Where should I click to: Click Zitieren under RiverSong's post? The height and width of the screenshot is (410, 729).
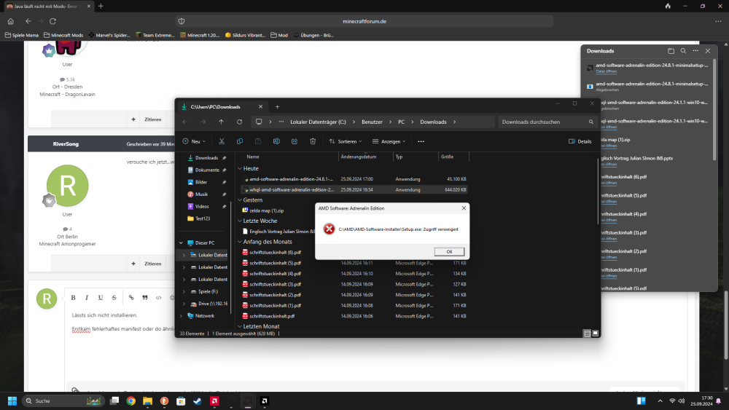pyautogui.click(x=152, y=264)
